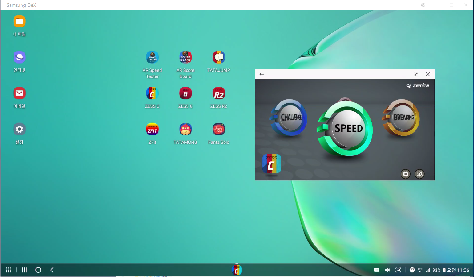Open the My Files folder icon
Screen dimensions: 474x277
19,21
